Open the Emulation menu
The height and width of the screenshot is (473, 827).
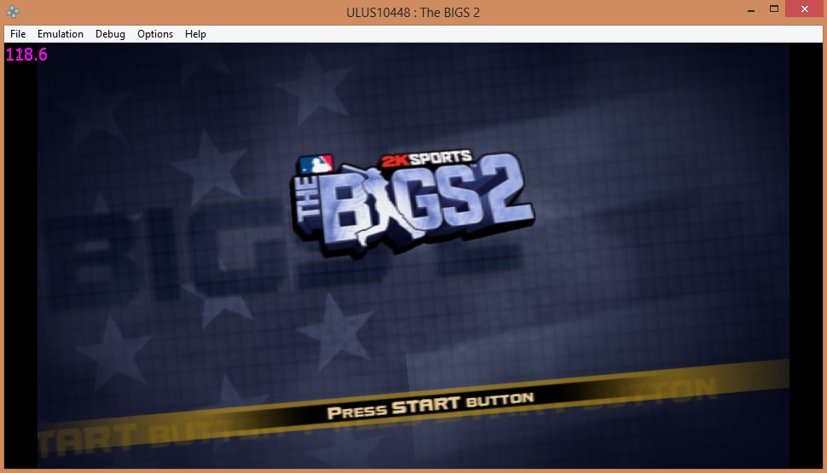tap(61, 34)
